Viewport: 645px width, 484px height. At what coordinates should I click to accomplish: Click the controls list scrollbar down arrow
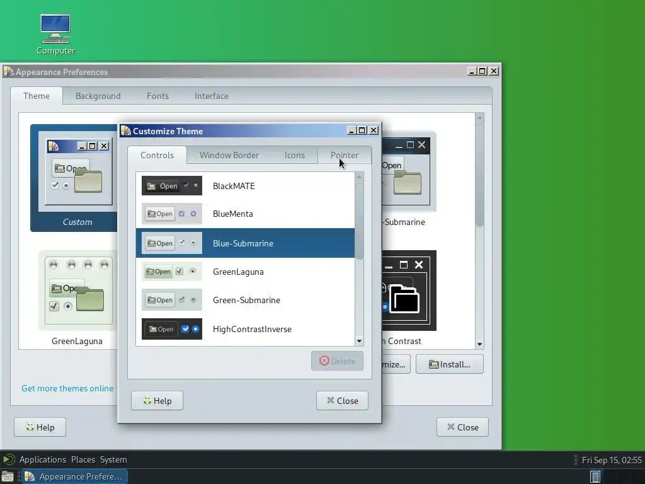tap(359, 341)
